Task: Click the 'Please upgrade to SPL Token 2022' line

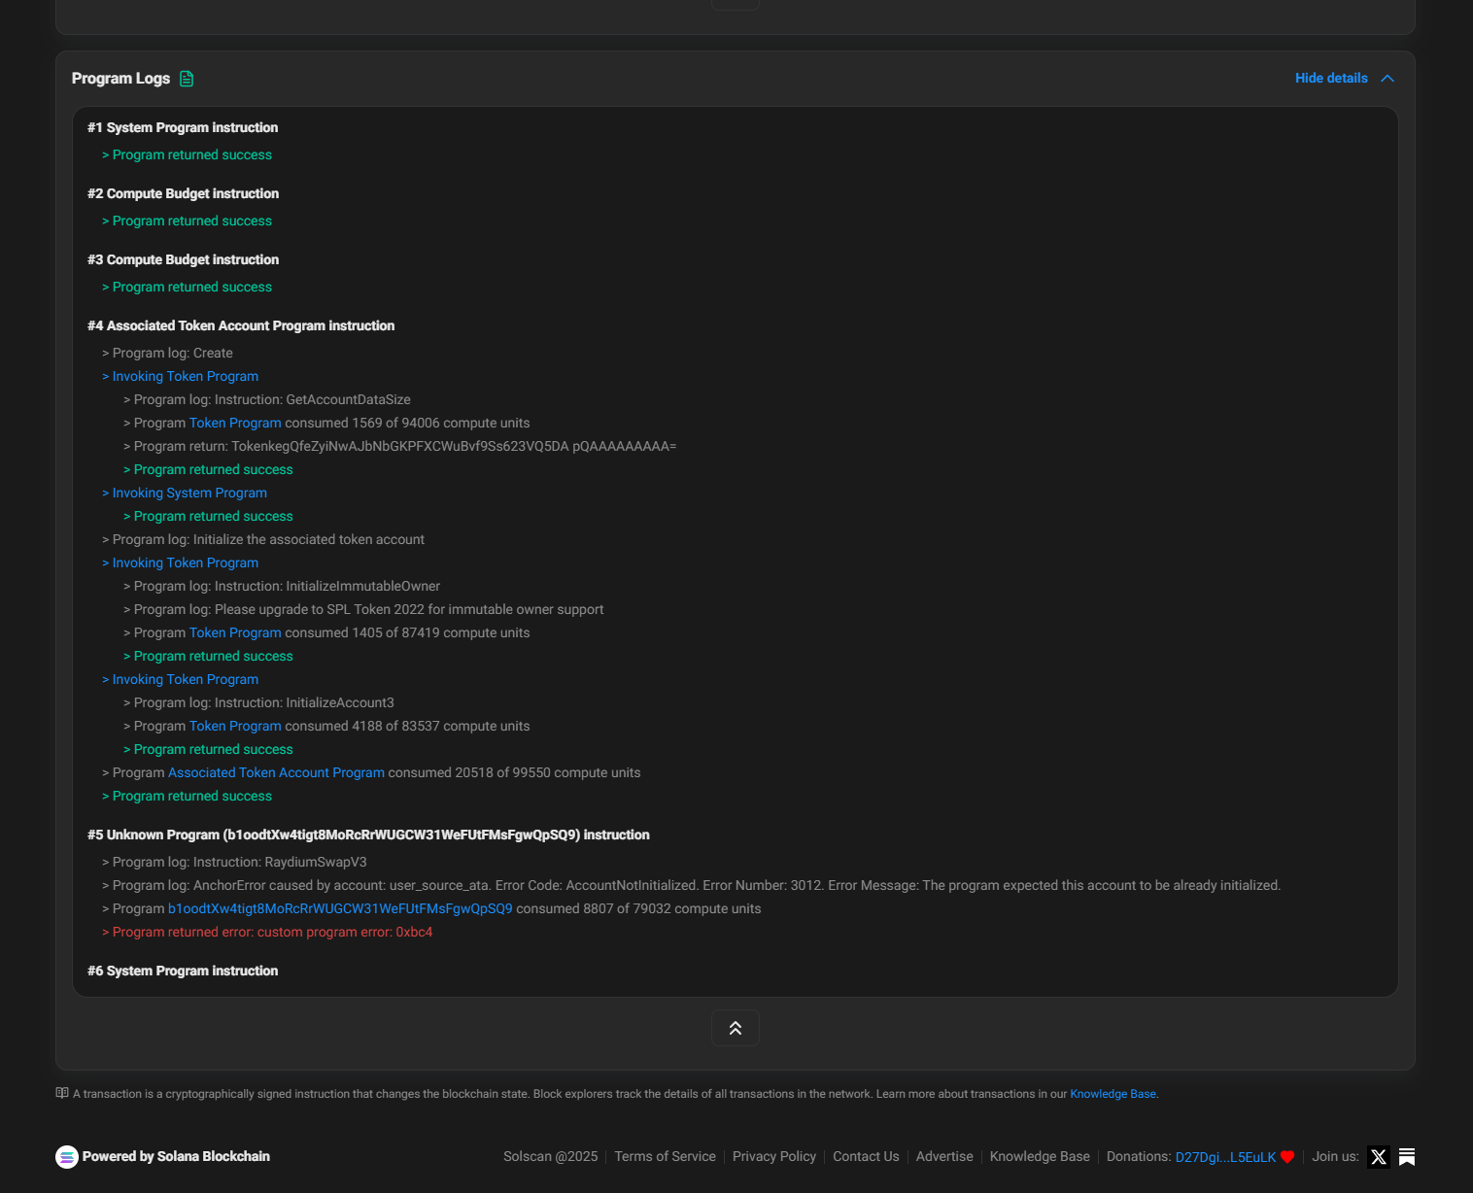Action: (x=363, y=609)
